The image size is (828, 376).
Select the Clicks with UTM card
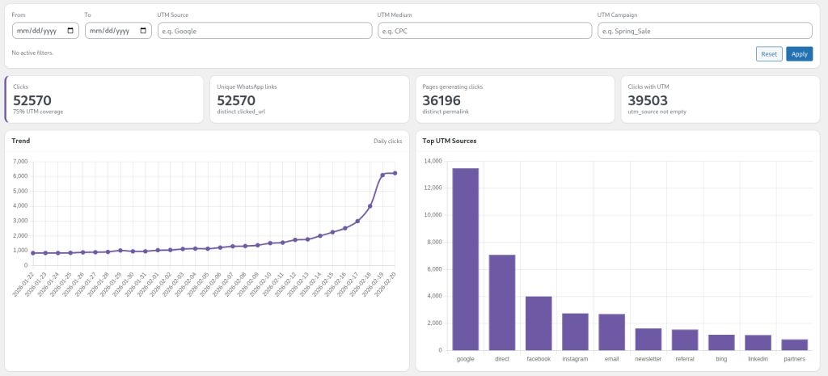[x=720, y=99]
